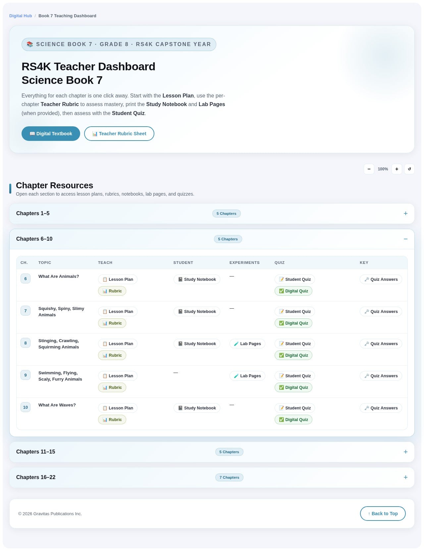Viewport: 424px width, 551px height.
Task: Open chapter 9 Student Quiz
Action: [295, 376]
